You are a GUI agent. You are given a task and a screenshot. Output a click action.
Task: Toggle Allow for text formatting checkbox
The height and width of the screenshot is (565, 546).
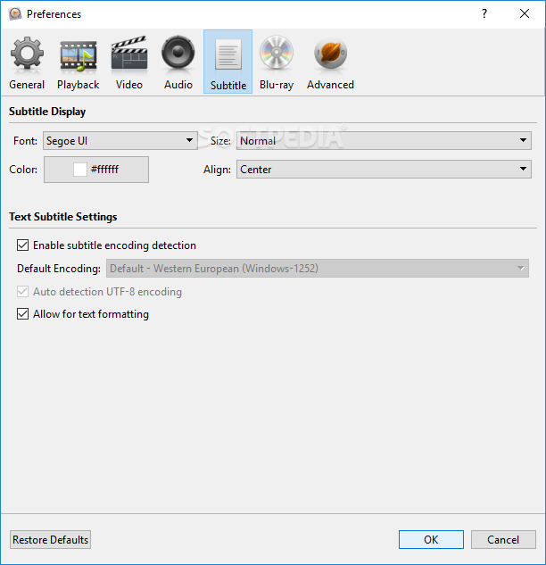point(22,314)
